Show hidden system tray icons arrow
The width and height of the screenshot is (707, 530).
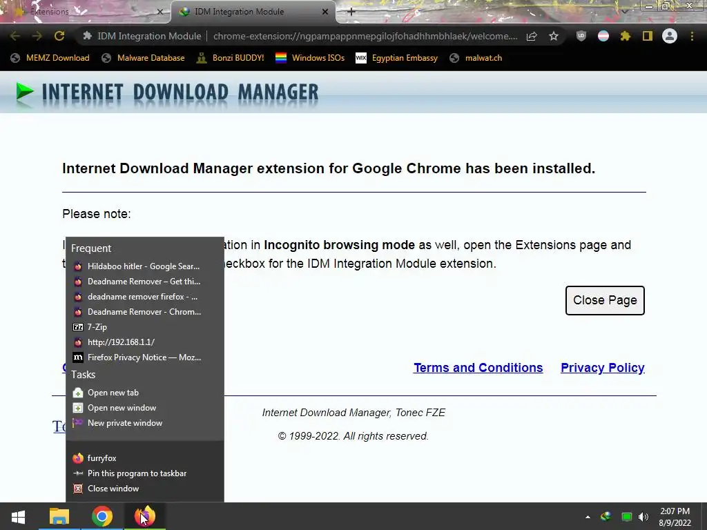point(588,517)
